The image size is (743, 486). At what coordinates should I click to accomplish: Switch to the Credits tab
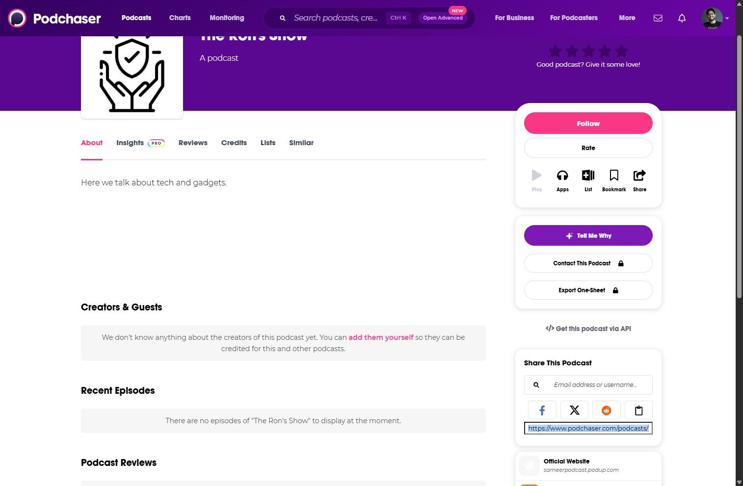tap(234, 143)
